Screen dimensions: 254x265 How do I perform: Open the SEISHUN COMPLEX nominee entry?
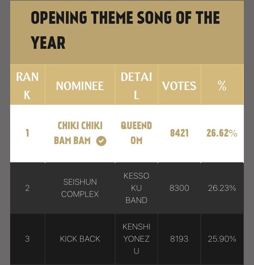80,188
